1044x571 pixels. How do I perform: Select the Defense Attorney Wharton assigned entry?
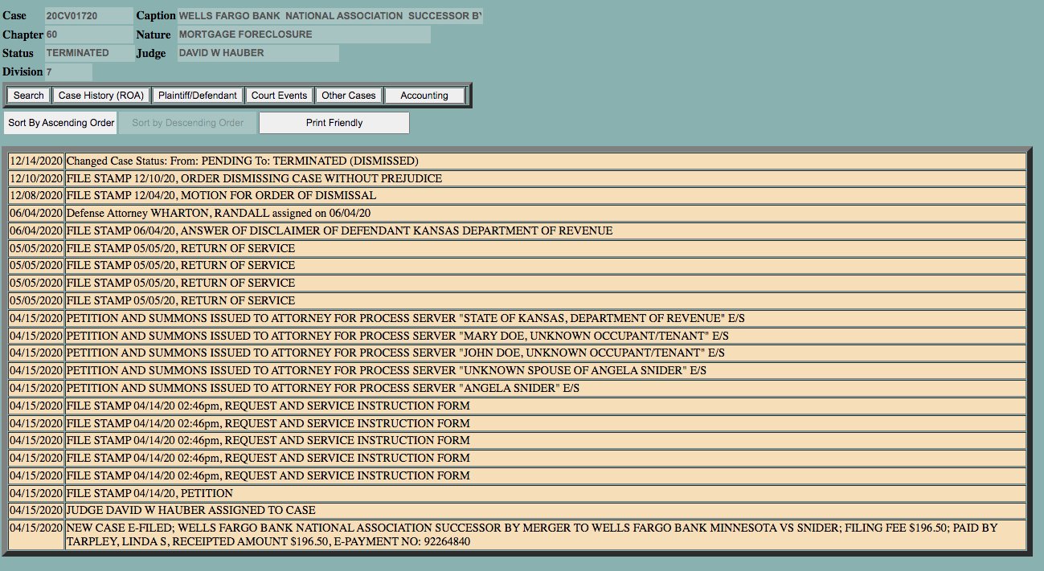tap(546, 213)
